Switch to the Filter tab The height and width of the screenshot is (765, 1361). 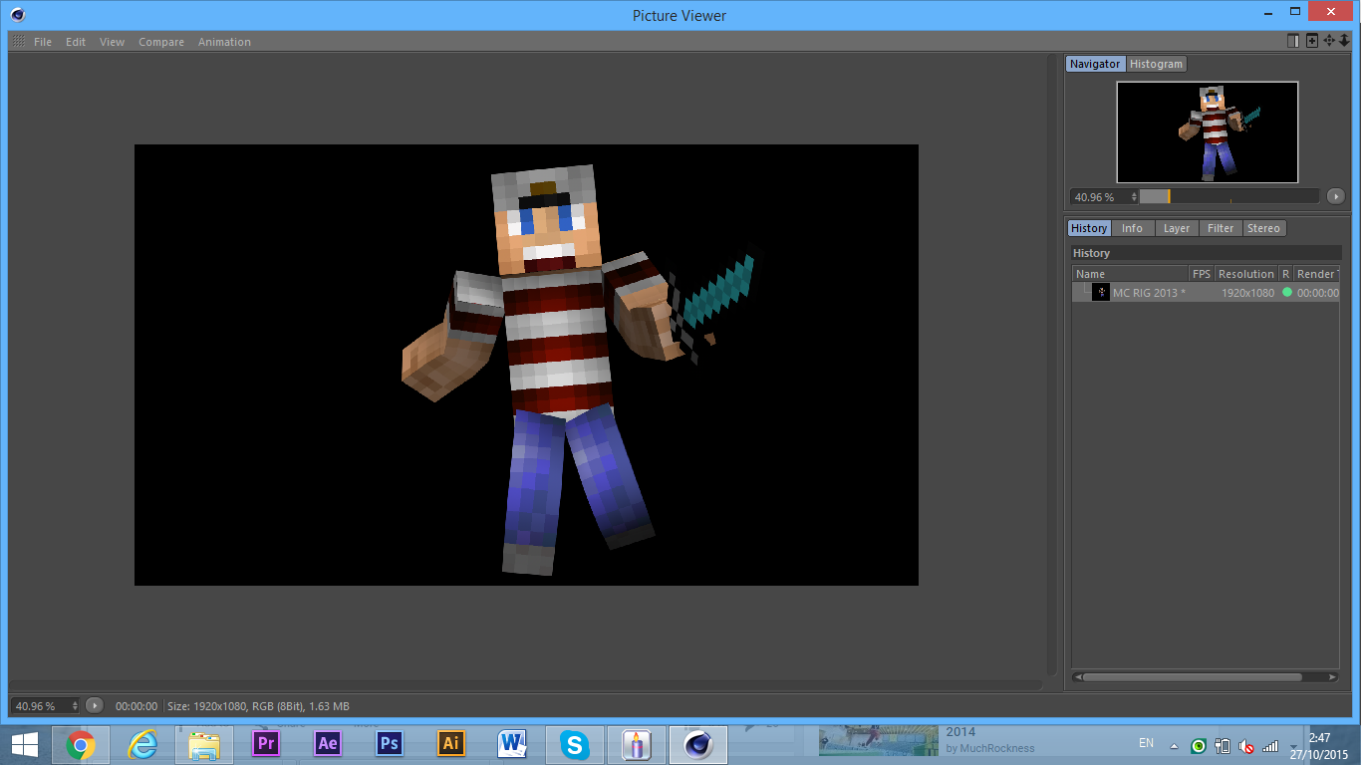click(x=1221, y=228)
